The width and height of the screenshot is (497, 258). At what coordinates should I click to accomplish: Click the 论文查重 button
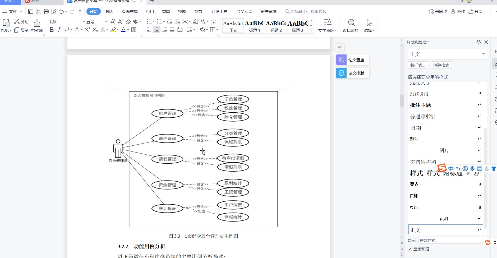click(353, 60)
